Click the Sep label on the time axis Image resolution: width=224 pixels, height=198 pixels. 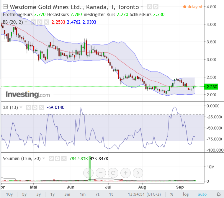point(180,187)
